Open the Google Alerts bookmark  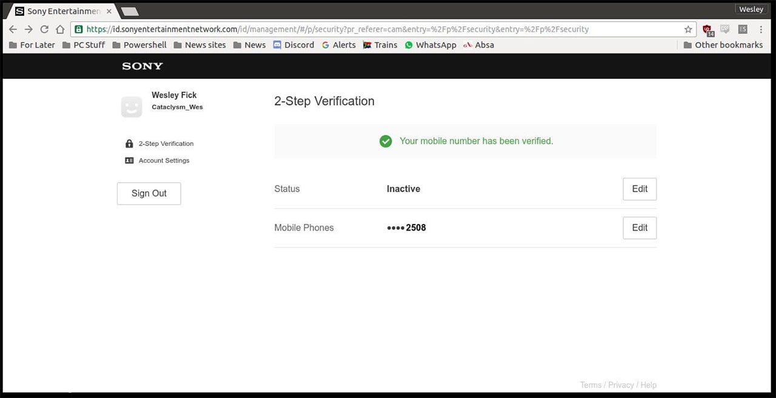339,45
